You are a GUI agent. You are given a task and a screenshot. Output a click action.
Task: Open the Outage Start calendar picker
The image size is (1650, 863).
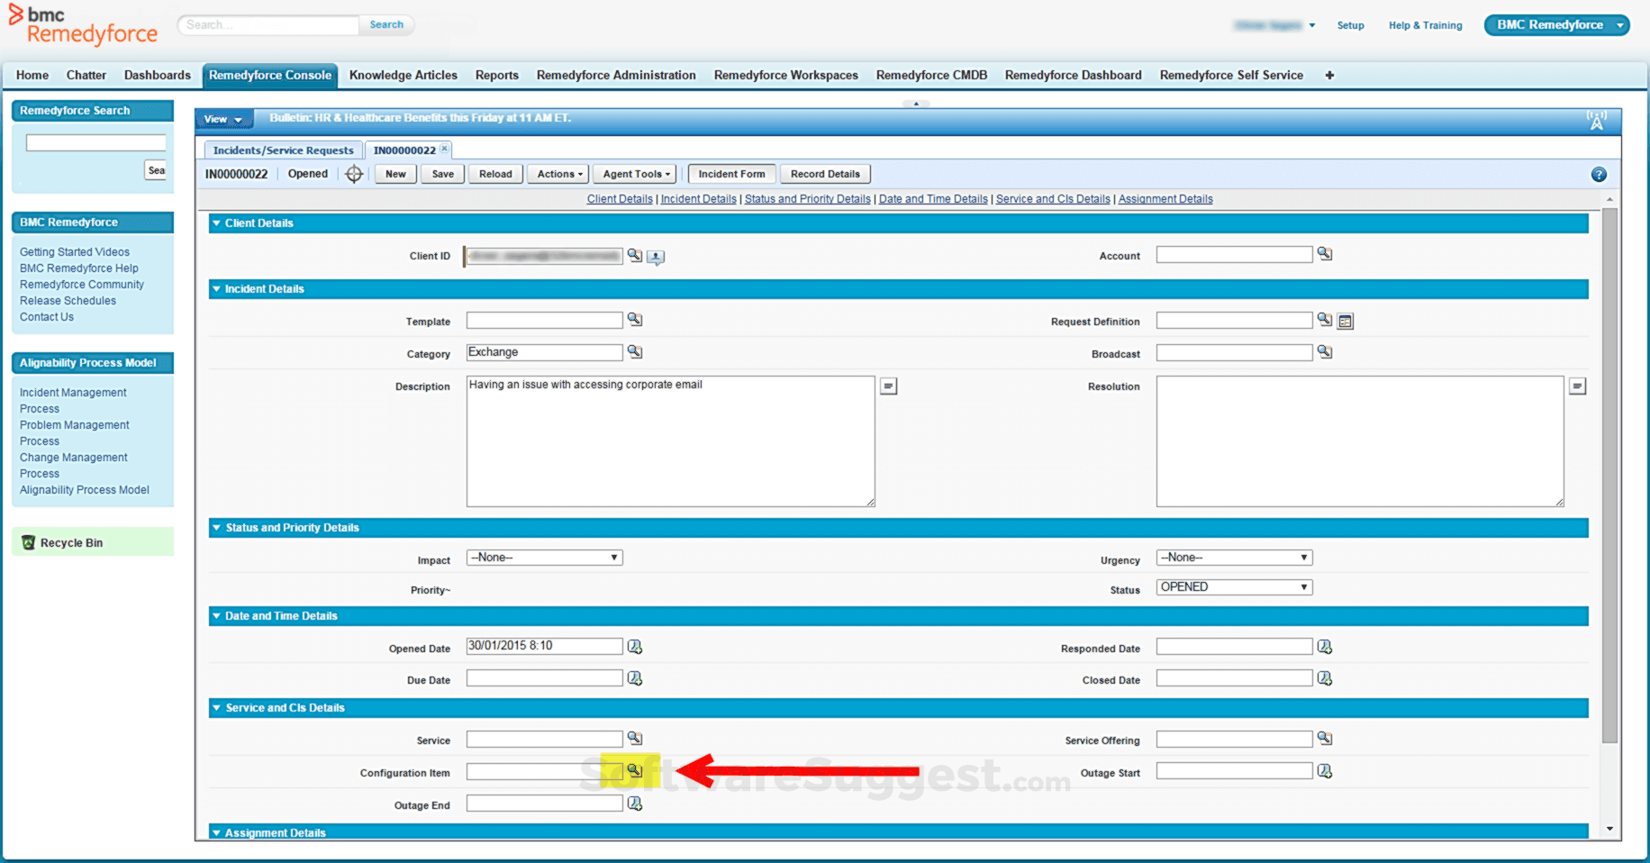1325,771
